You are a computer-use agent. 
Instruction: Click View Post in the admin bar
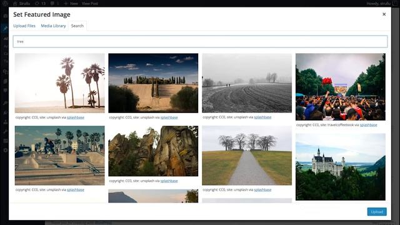click(90, 3)
